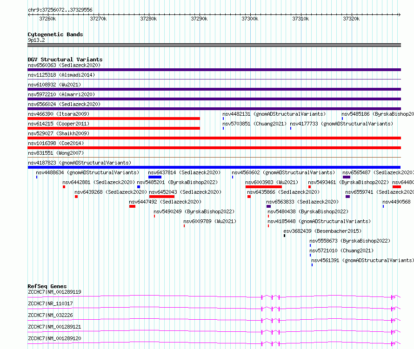Click nsv5721010 (Chuang2021) label

(341, 250)
